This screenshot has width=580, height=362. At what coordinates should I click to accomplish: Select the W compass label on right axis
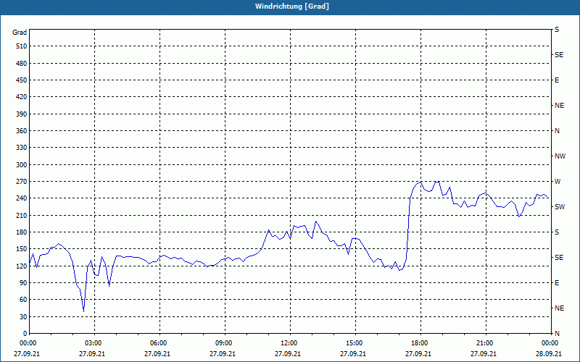pyautogui.click(x=557, y=182)
